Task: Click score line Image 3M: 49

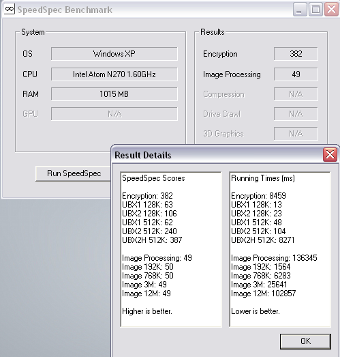Action: click(x=144, y=285)
